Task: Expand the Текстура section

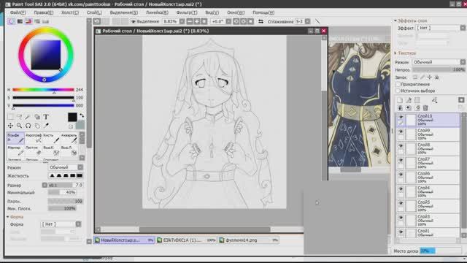Action: tap(395, 53)
